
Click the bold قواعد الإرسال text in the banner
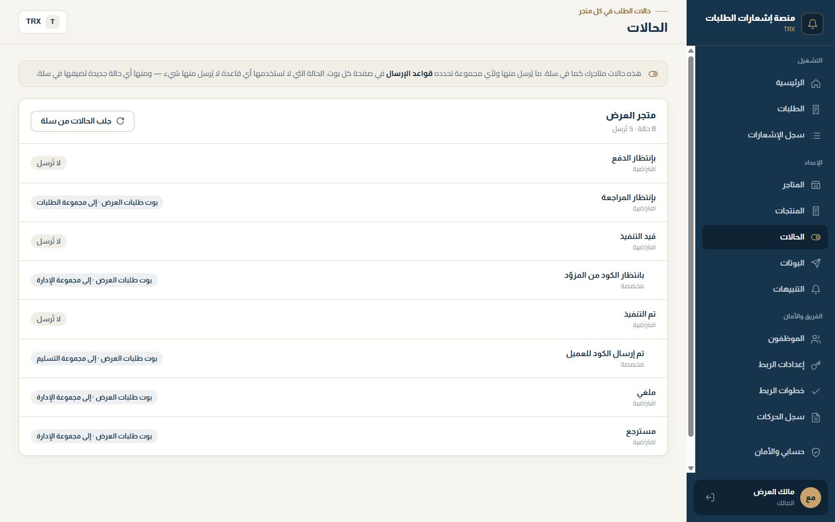[x=409, y=74]
